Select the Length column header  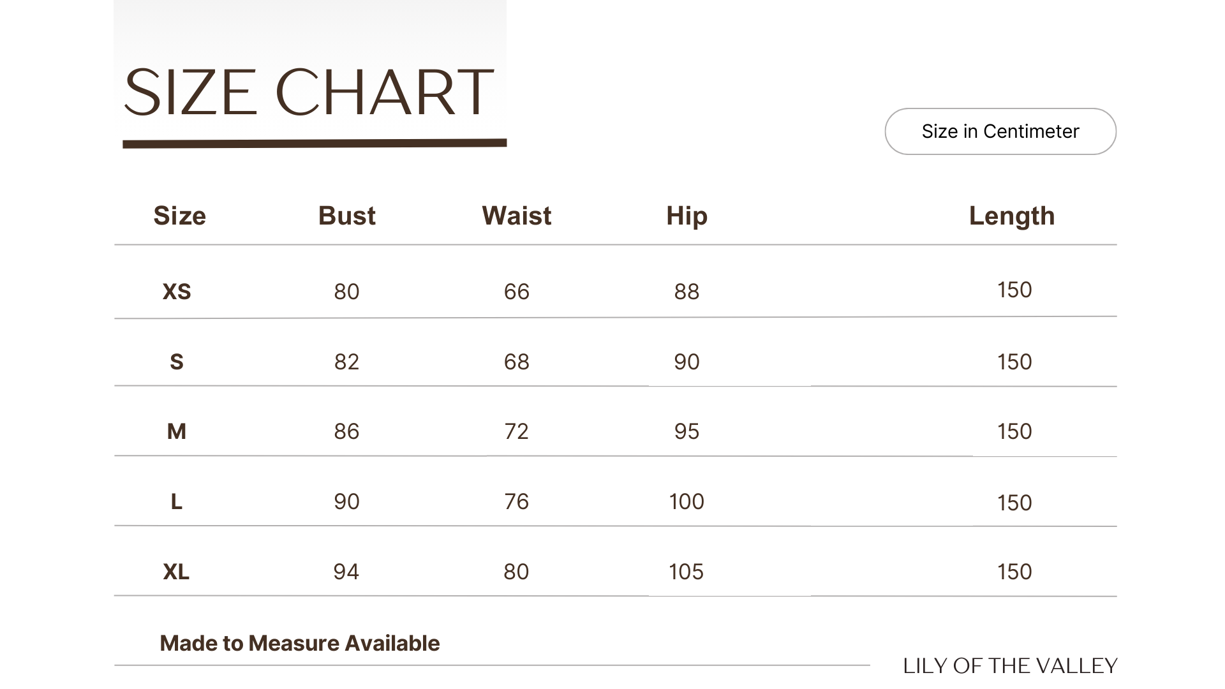[1011, 216]
